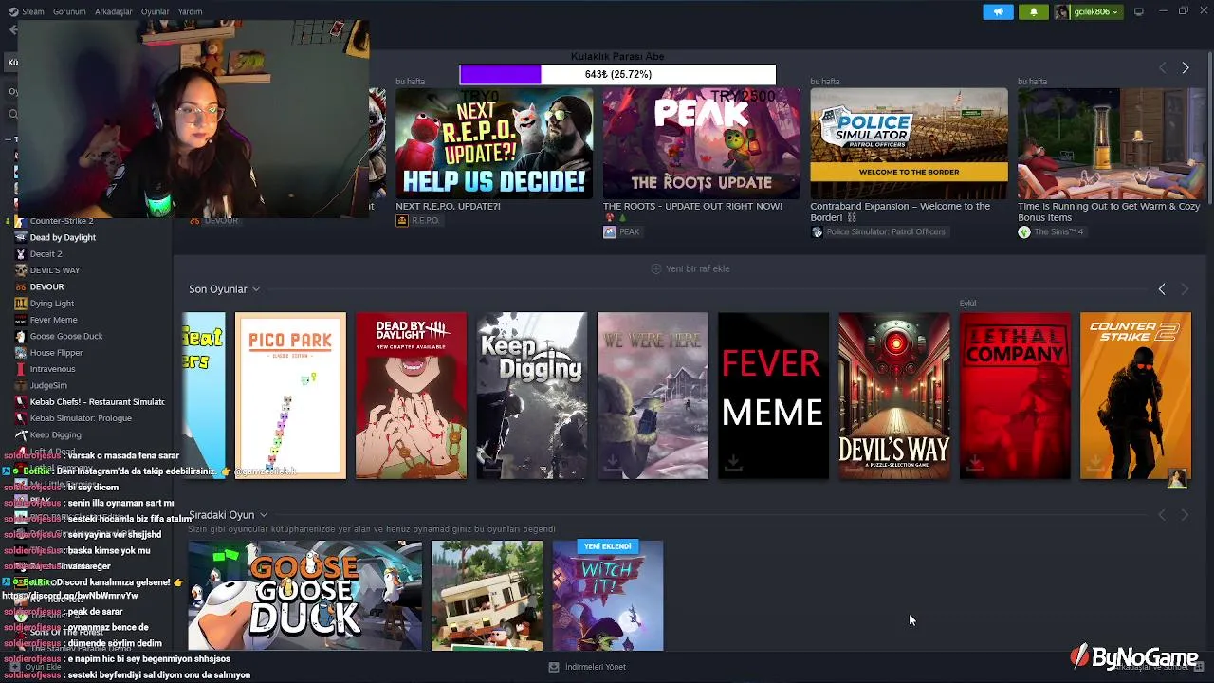Click the R.E.P.O. game icon under news

[402, 220]
